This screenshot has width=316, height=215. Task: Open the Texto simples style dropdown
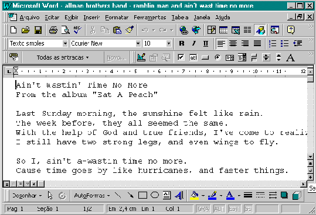tap(65, 43)
